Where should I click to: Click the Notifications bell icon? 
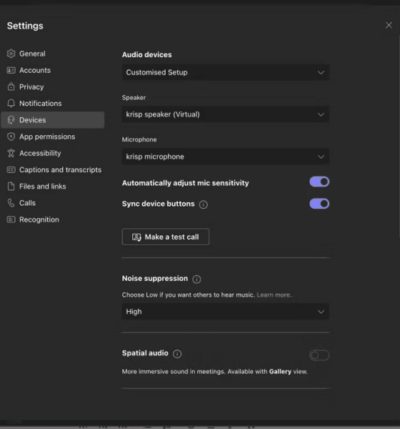(11, 104)
